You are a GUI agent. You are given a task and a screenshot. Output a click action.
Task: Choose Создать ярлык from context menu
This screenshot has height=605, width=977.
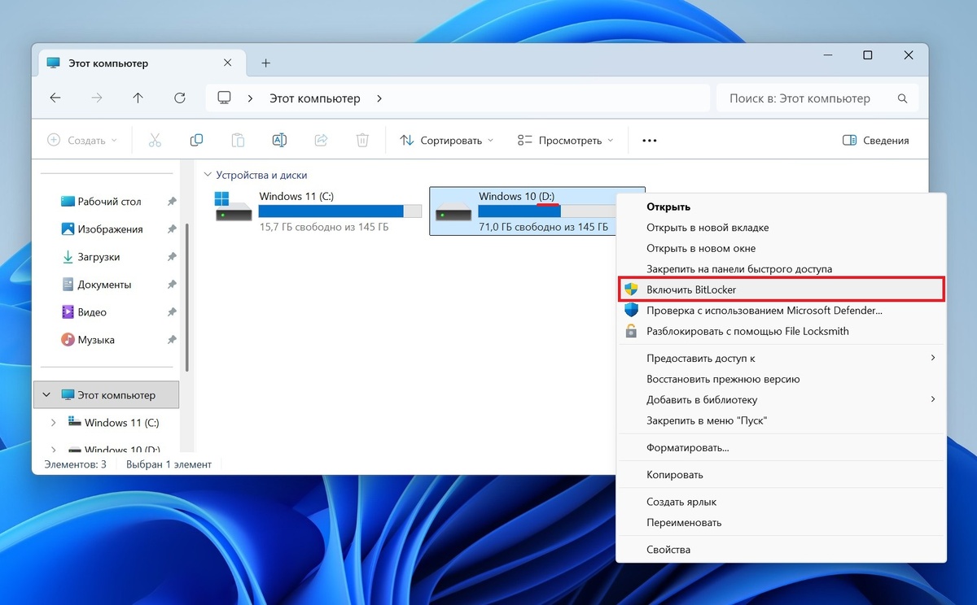pyautogui.click(x=782, y=502)
